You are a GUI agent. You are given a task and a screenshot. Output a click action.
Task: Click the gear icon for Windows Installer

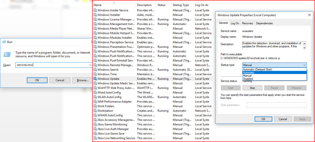click(95, 15)
